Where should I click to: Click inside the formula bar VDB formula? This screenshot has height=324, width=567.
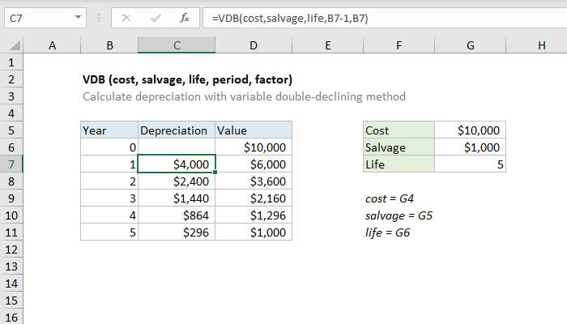click(290, 18)
